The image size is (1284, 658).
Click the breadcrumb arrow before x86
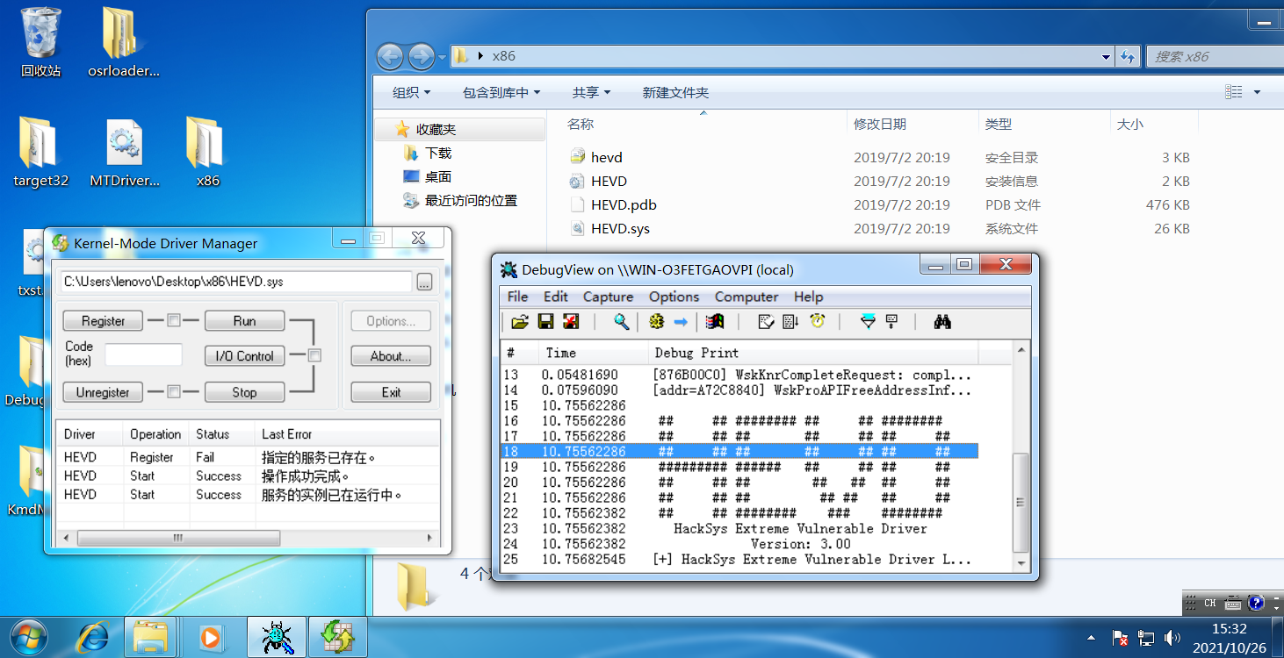pyautogui.click(x=480, y=56)
